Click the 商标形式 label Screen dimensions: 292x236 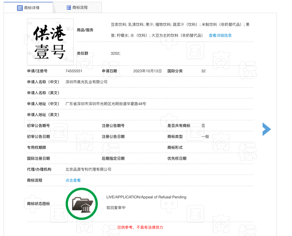tap(175, 148)
